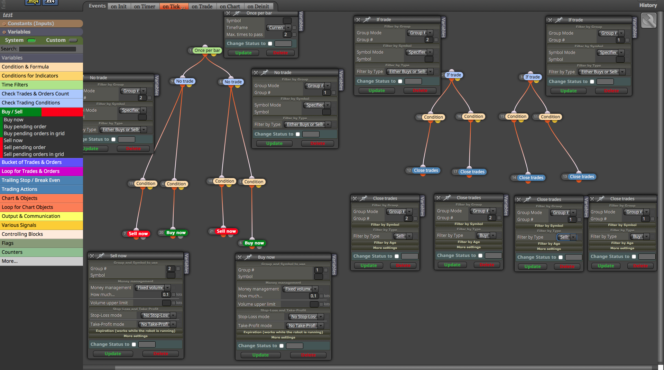Click Update in the Sell now panel
This screenshot has height=370, width=664.
coord(113,354)
